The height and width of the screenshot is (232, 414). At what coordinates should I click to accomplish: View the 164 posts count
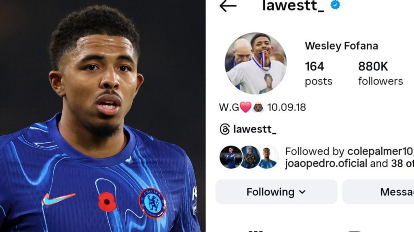point(319,74)
